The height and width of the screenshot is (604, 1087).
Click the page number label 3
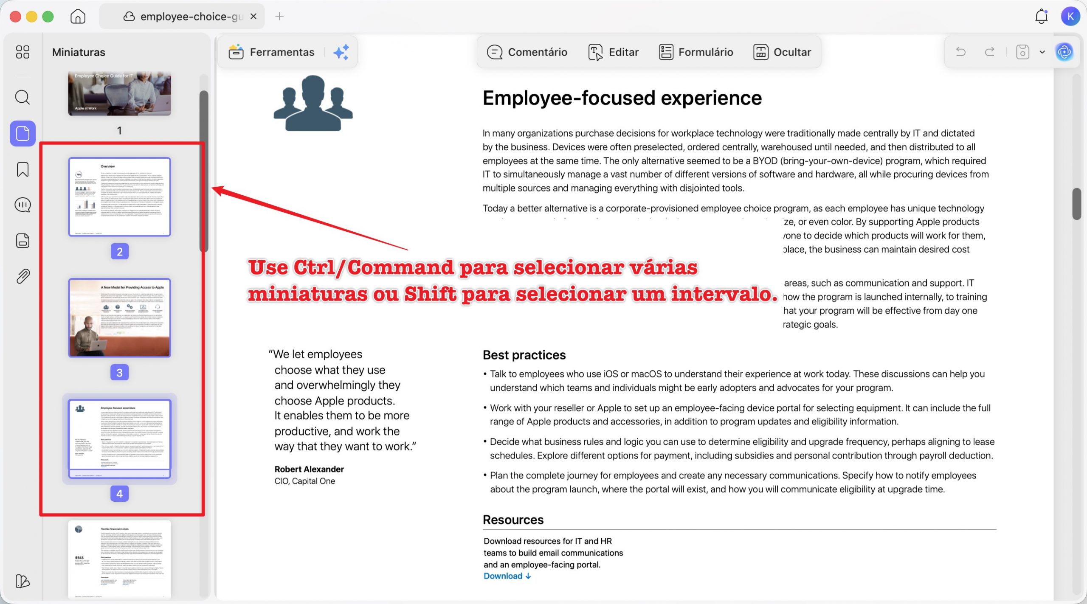119,373
